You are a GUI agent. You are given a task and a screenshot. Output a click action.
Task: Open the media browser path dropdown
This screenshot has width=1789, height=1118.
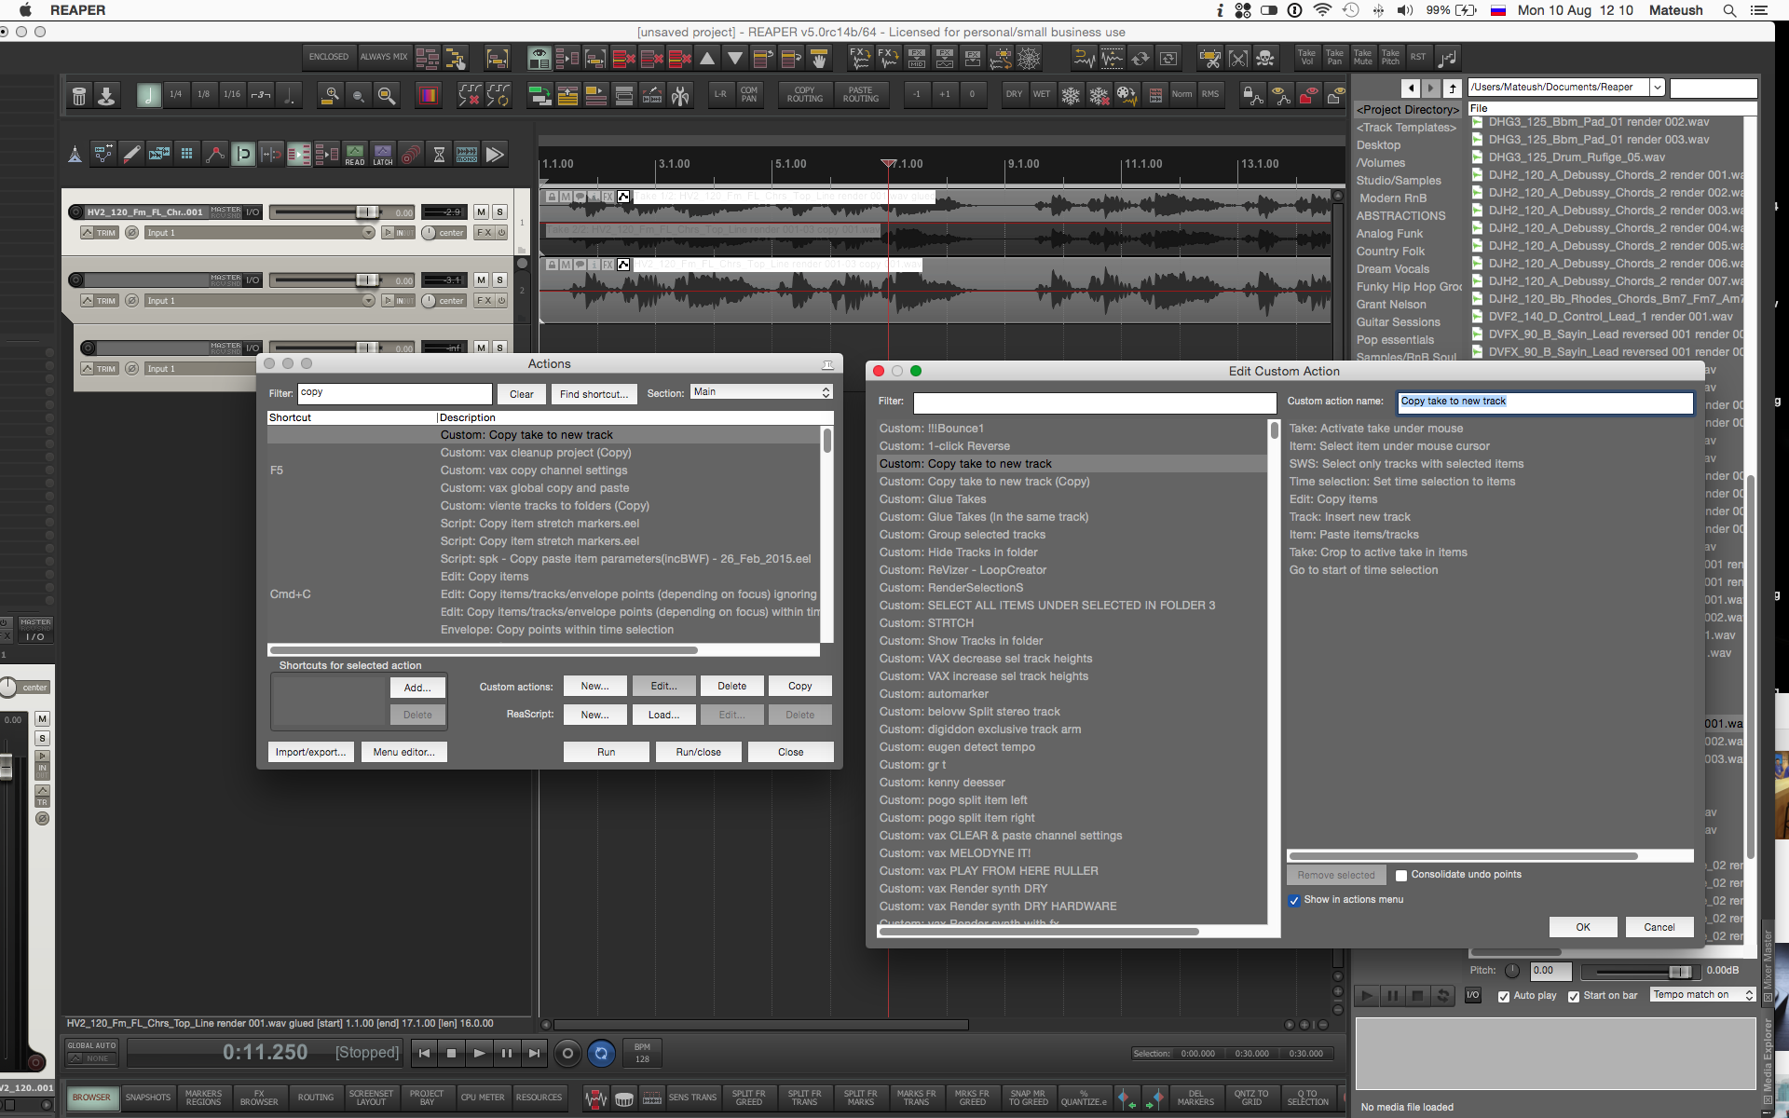point(1658,88)
